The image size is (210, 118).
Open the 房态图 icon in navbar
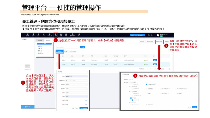28,35
